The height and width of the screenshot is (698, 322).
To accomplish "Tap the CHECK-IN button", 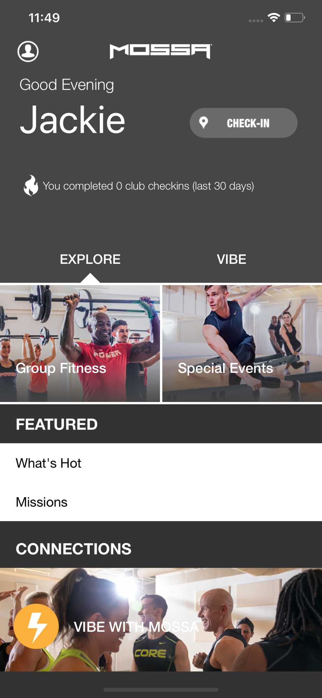I will (x=243, y=123).
